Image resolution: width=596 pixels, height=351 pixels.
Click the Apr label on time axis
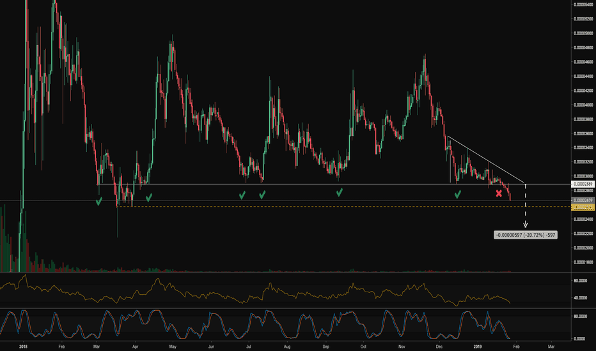click(135, 347)
